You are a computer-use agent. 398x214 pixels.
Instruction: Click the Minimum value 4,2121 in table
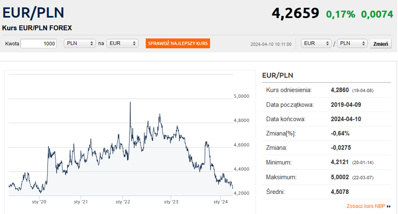[340, 162]
